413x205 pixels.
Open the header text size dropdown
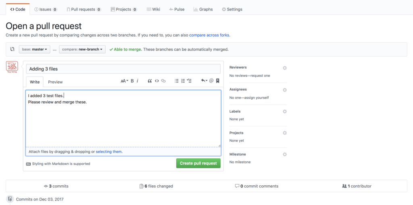pos(124,81)
